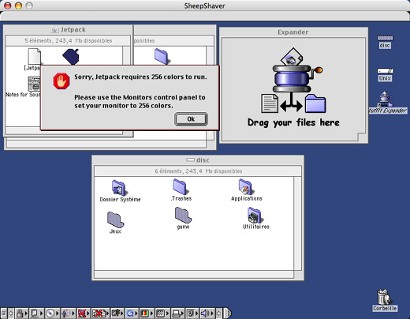Viewport: 410px width, 319px height.
Task: Open the speaker volume control strip module
Action: point(207,313)
